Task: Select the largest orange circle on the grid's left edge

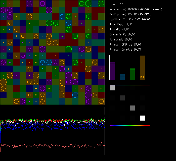Action: click(x=3, y=82)
